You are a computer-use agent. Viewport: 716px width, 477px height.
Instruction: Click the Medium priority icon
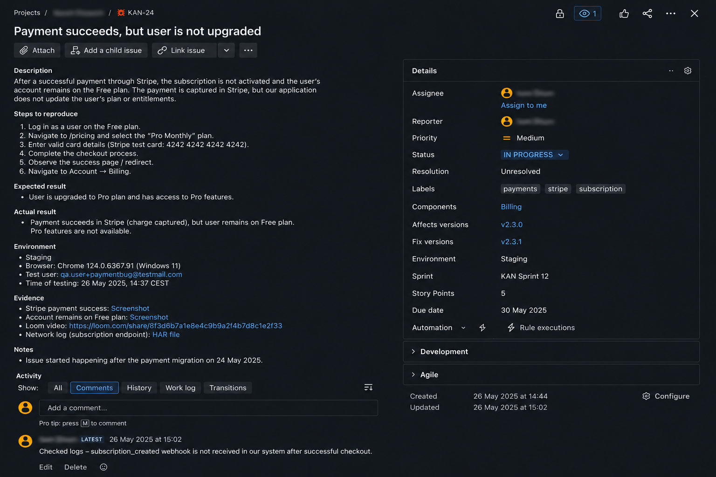tap(507, 138)
